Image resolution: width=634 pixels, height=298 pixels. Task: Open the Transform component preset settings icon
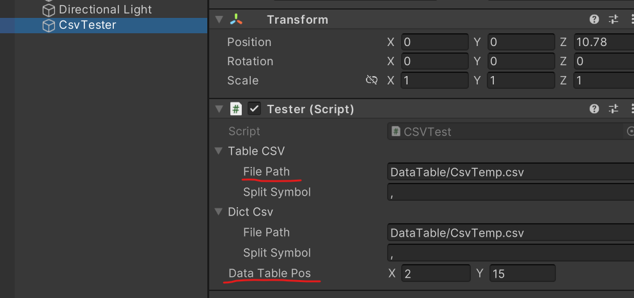pos(614,20)
